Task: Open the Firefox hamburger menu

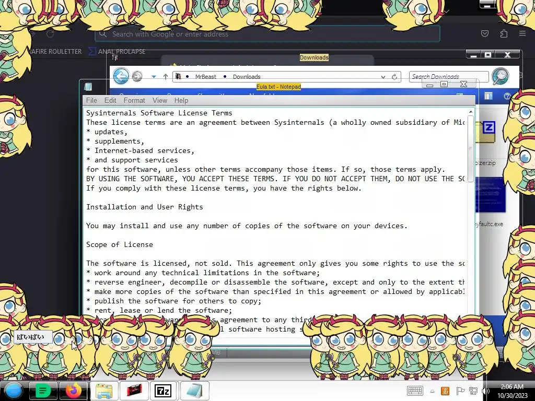Action: [x=522, y=33]
